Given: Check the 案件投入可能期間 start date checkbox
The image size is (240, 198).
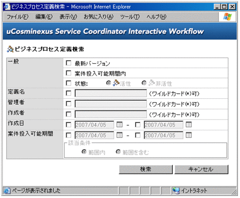Looking at the screenshot, I should tap(69, 135).
